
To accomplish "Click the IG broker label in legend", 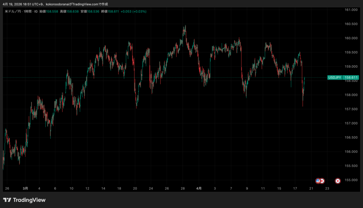I will click(x=36, y=11).
